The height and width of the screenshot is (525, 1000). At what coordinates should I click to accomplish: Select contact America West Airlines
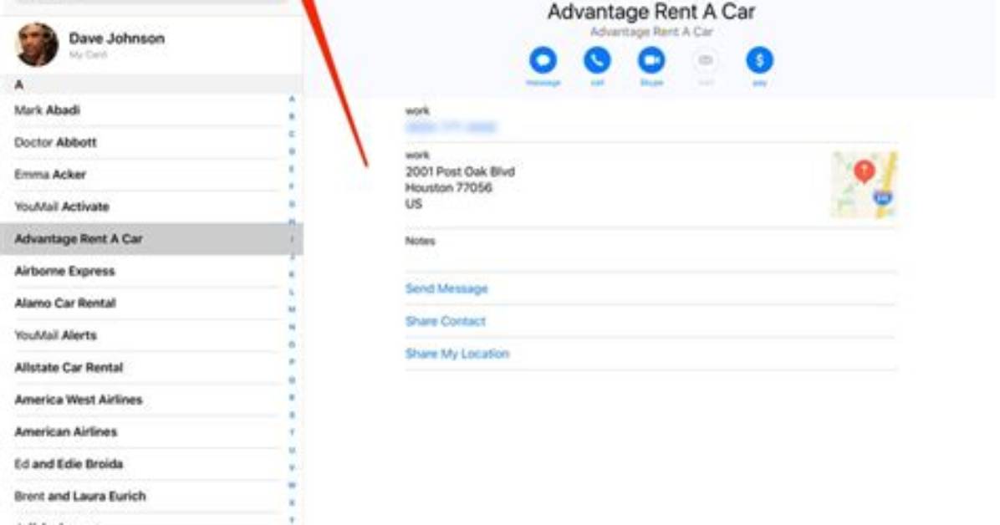(151, 400)
